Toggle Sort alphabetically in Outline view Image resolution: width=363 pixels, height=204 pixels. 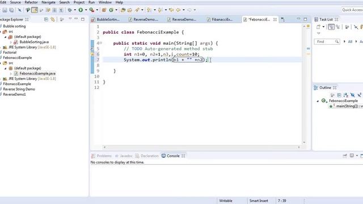[346, 95]
